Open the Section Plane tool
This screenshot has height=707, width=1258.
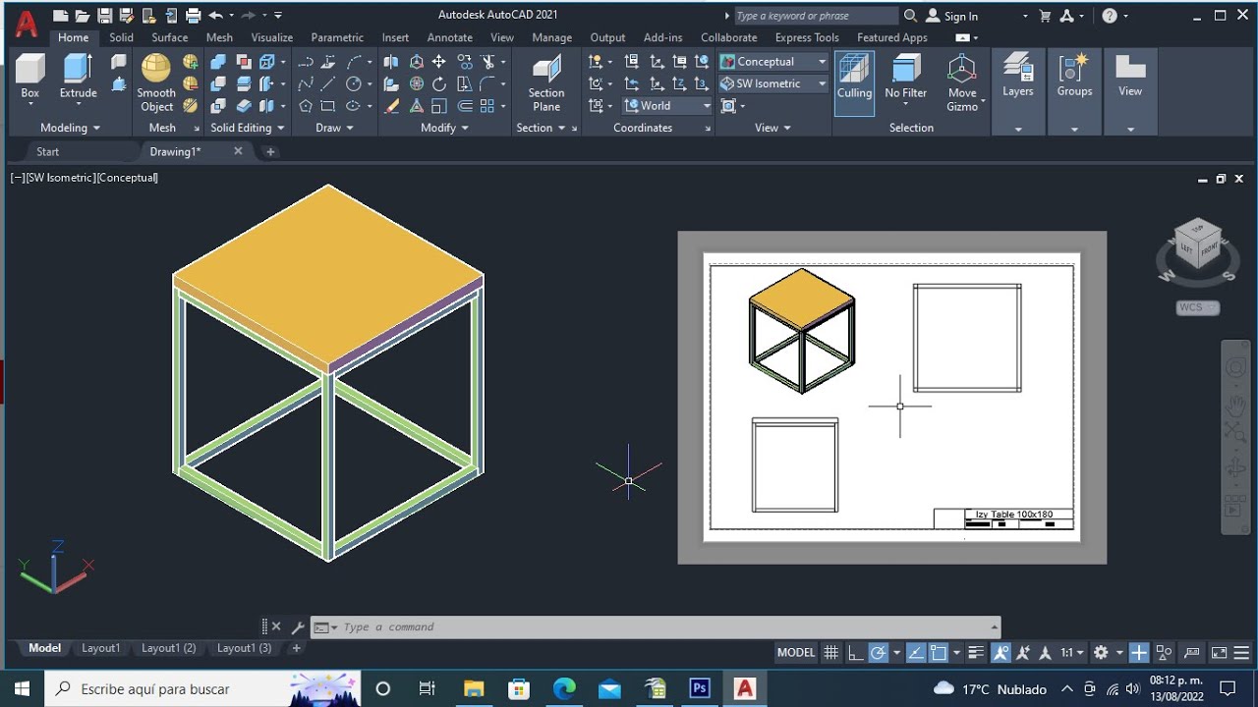pyautogui.click(x=546, y=83)
